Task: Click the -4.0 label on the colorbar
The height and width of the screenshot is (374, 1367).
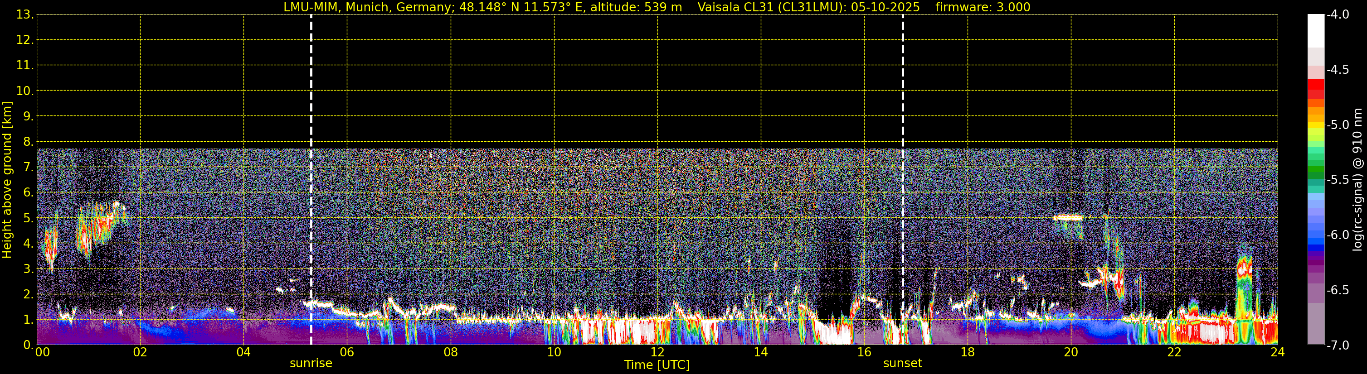Action: (x=1337, y=14)
